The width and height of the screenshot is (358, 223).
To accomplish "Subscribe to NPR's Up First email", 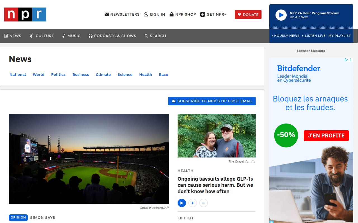I will 212,101.
